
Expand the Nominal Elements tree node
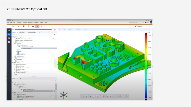15,42
